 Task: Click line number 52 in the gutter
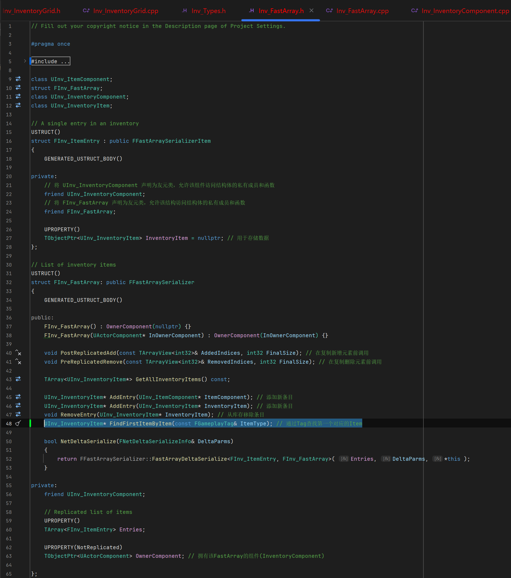[9, 459]
